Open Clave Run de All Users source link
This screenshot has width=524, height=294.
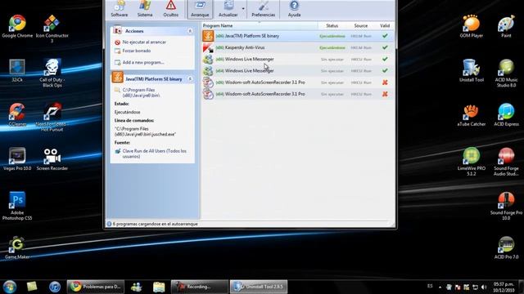point(155,154)
